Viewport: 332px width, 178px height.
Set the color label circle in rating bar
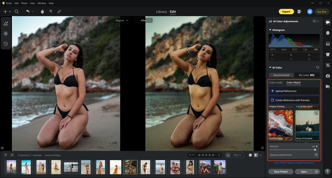pos(219,155)
